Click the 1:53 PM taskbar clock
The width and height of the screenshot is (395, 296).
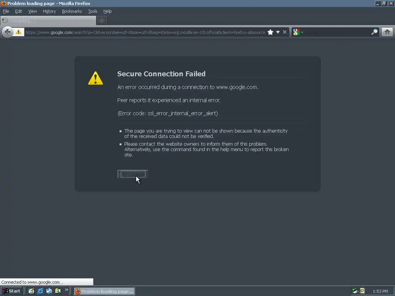click(380, 291)
